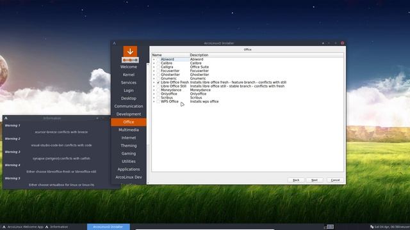Viewport: 410px width, 230px height.
Task: Click 'Installs wps office' description text
Action: click(204, 102)
